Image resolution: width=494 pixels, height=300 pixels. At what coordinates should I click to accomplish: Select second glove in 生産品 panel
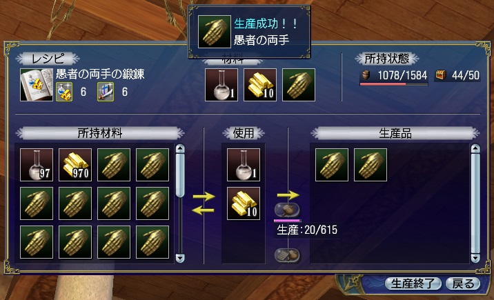pos(370,165)
